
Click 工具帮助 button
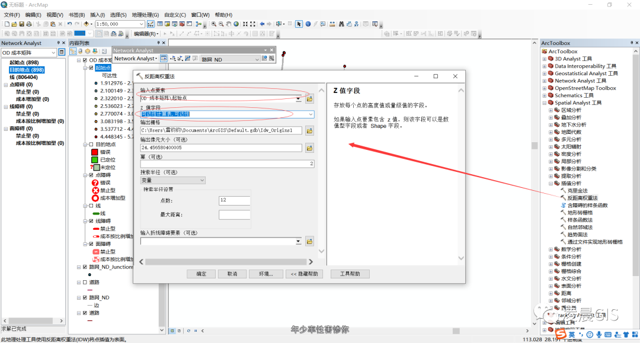[x=350, y=274]
